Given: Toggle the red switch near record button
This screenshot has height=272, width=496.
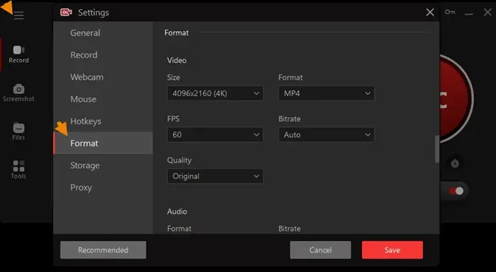Looking at the screenshot, I should 456,191.
